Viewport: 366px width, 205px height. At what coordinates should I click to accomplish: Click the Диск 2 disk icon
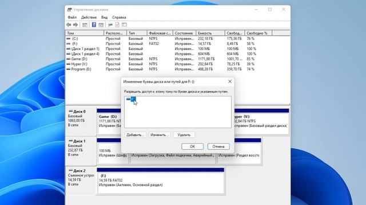(71, 170)
